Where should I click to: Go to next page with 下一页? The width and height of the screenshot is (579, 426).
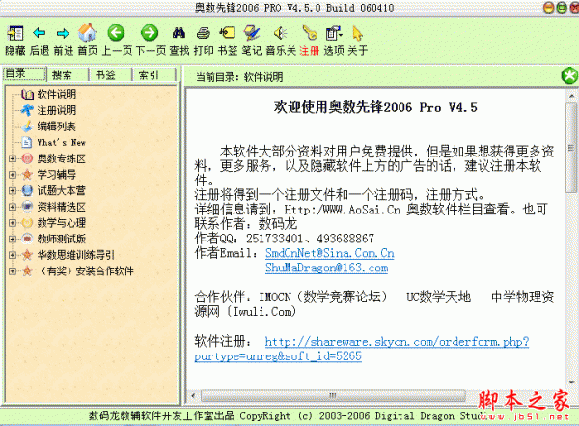150,33
